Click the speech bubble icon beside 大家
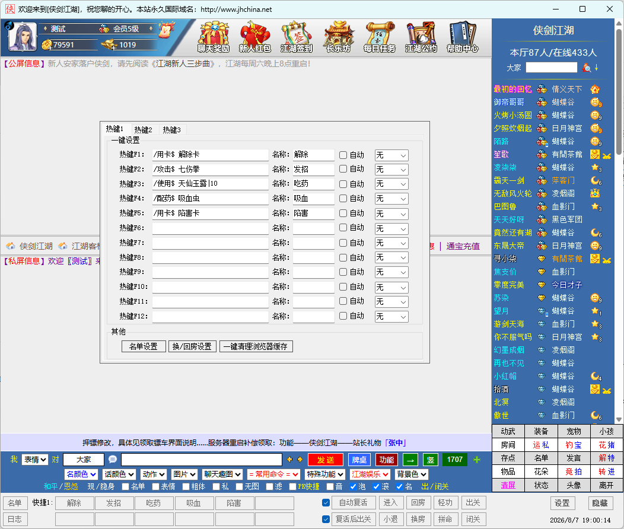Viewport: 624px width, 529px height. tap(113, 460)
